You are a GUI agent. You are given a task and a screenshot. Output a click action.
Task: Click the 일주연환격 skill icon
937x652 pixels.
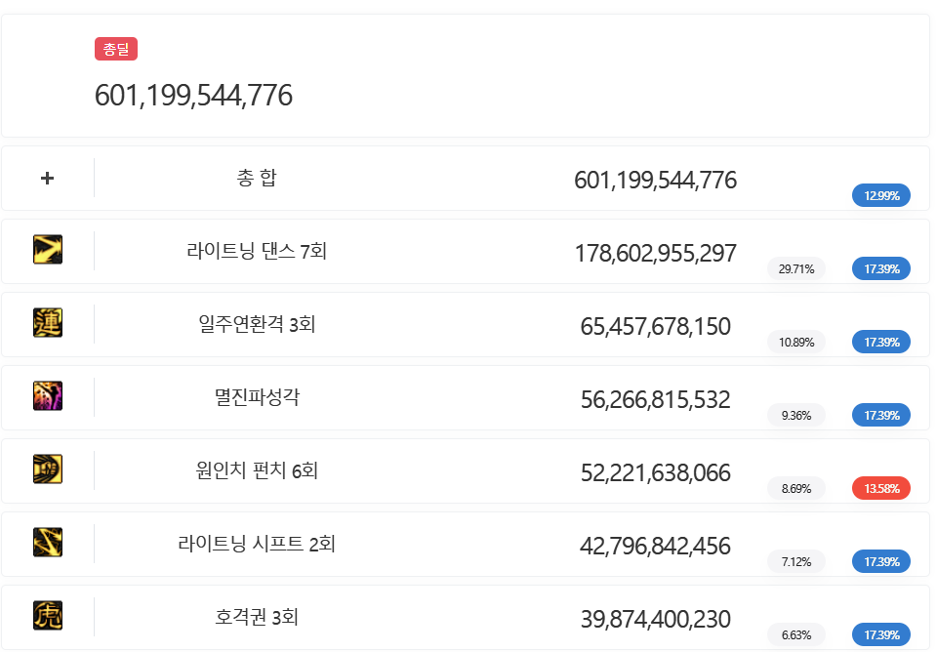48,323
